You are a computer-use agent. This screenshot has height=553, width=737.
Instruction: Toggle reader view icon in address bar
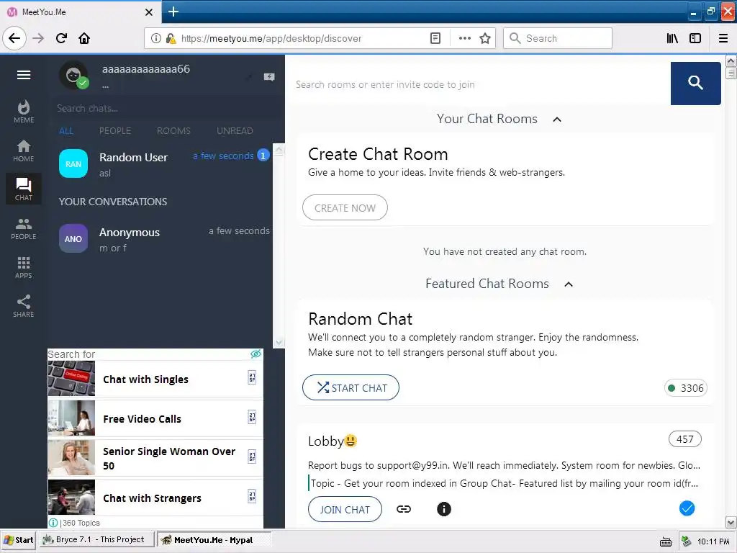(435, 38)
